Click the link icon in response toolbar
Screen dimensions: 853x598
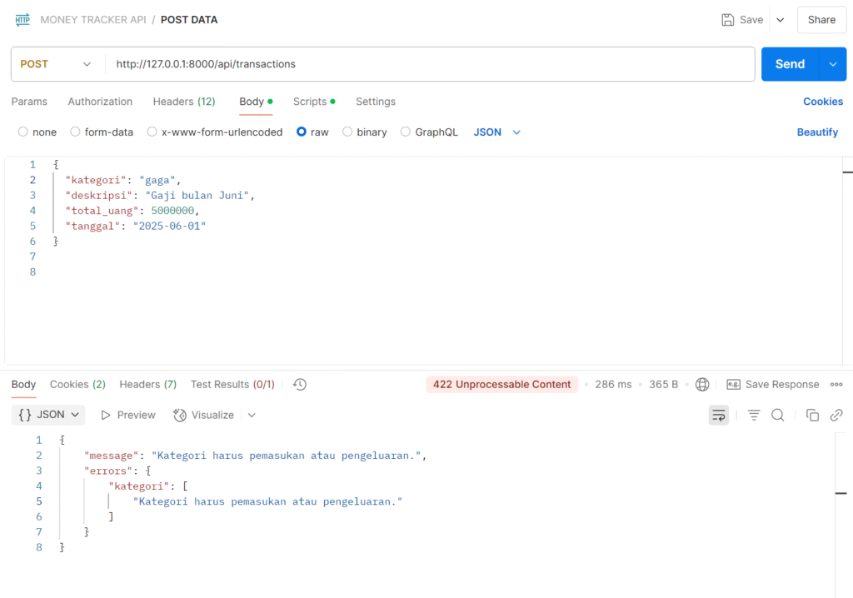tap(837, 415)
